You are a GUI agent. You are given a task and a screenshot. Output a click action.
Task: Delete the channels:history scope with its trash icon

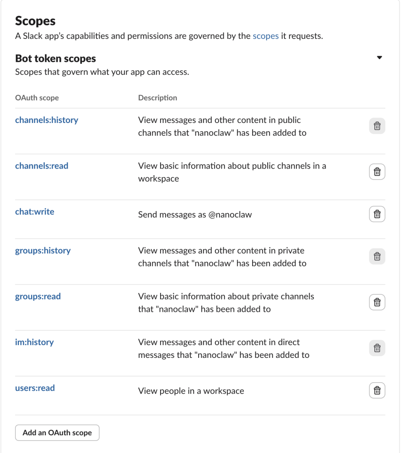[377, 126]
